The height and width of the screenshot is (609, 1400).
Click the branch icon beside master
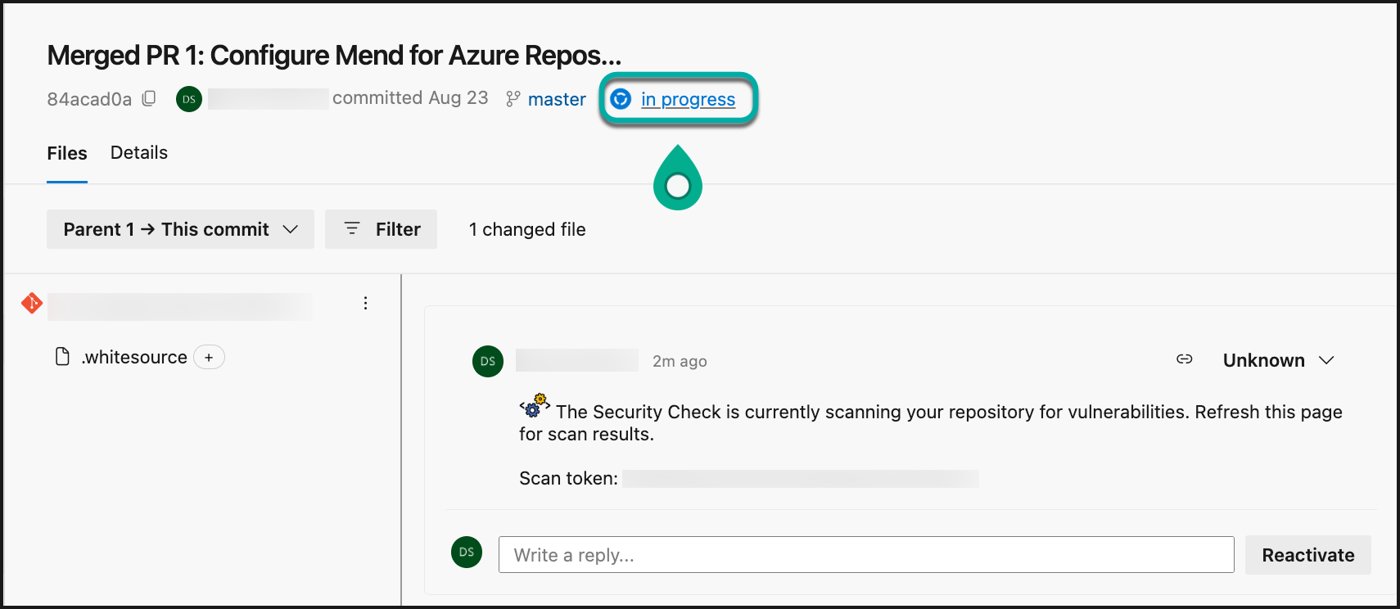click(x=513, y=99)
